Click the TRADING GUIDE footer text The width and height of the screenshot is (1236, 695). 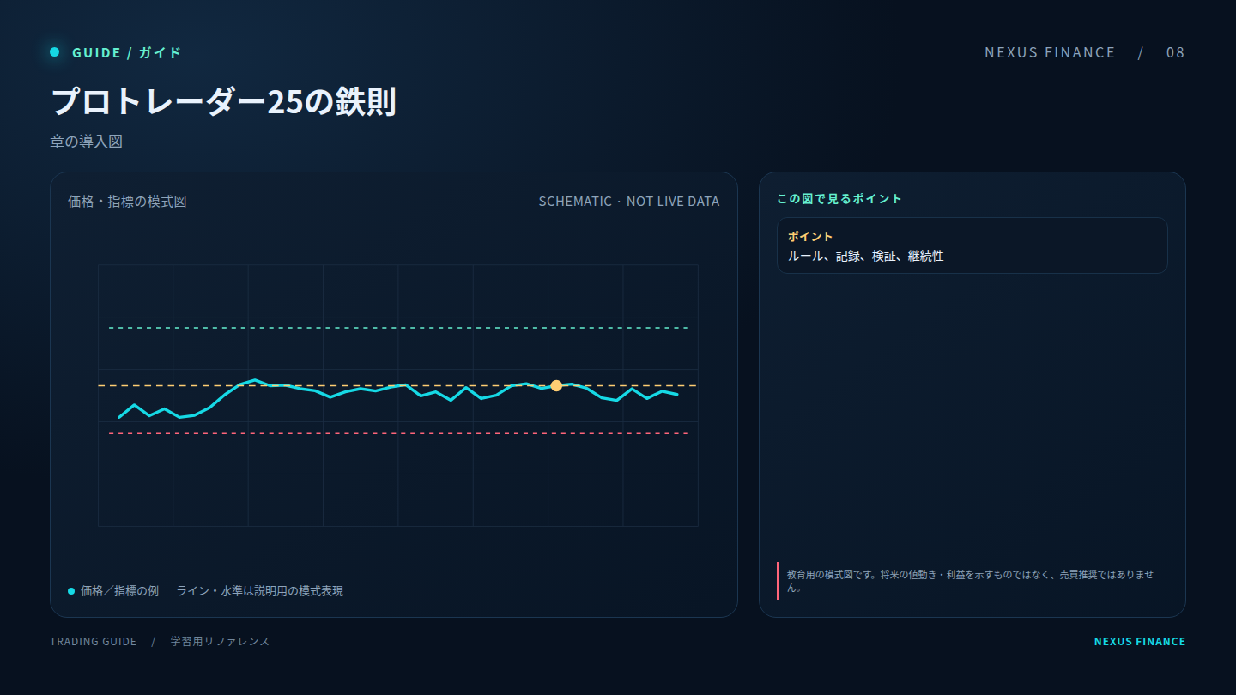[93, 642]
